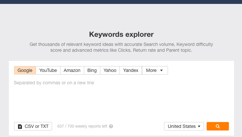Viewport: 242px width, 137px height.
Task: Switch to the YouTube search engine tab
Action: (x=48, y=70)
